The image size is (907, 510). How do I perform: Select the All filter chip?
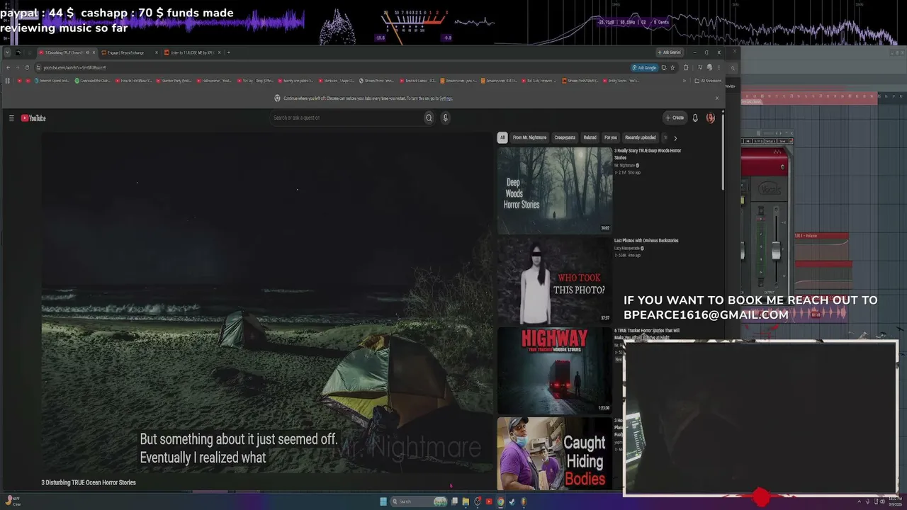[x=502, y=137]
